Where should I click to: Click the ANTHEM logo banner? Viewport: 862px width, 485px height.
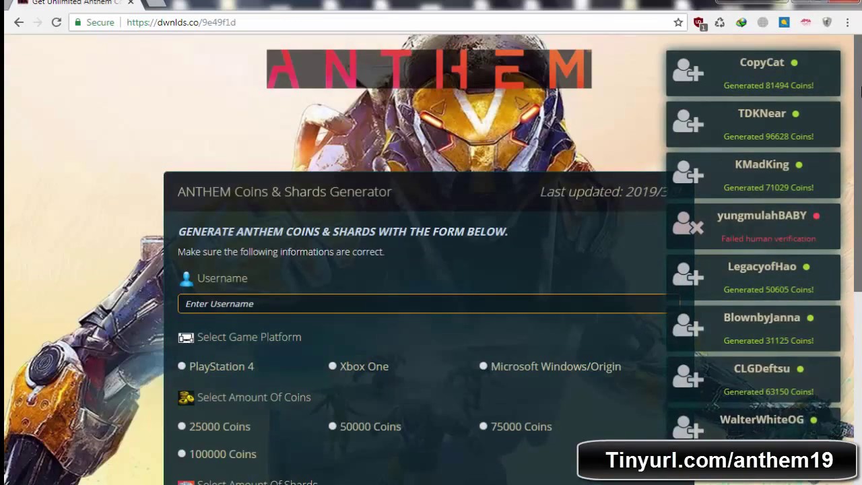coord(429,69)
